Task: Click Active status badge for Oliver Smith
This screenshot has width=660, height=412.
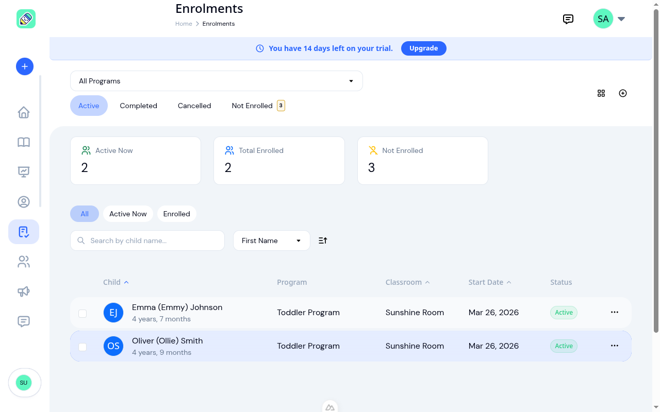Action: tap(564, 346)
